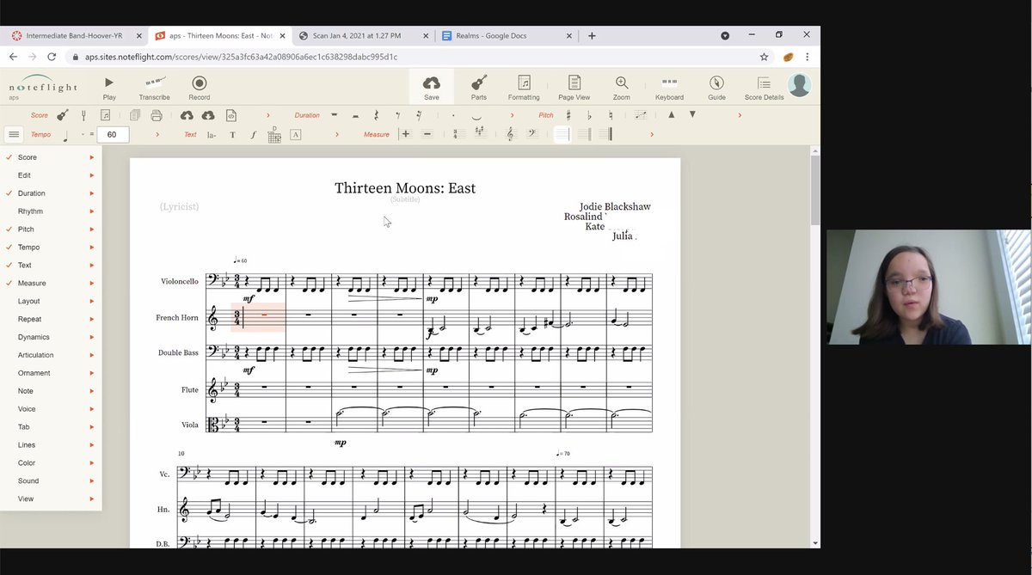Save the score with the cloud icon
This screenshot has width=1032, height=575.
(x=432, y=87)
